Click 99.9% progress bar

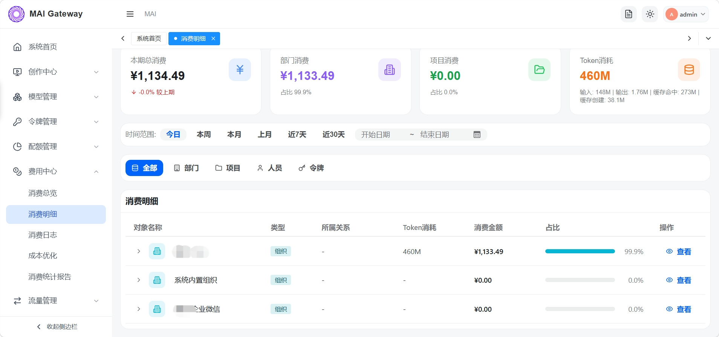pyautogui.click(x=580, y=251)
